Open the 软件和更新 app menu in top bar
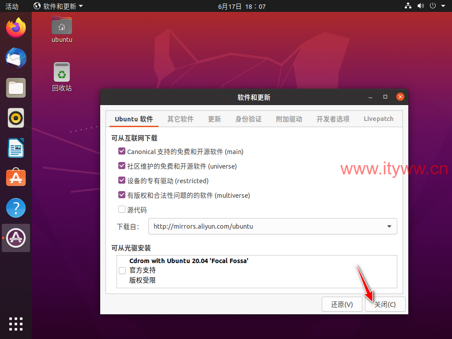Viewport: 452px width, 339px height. point(58,6)
